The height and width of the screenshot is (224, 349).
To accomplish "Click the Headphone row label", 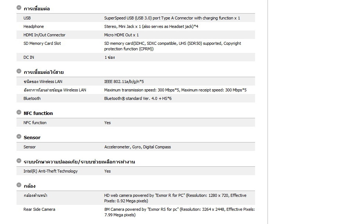I will click(33, 26).
